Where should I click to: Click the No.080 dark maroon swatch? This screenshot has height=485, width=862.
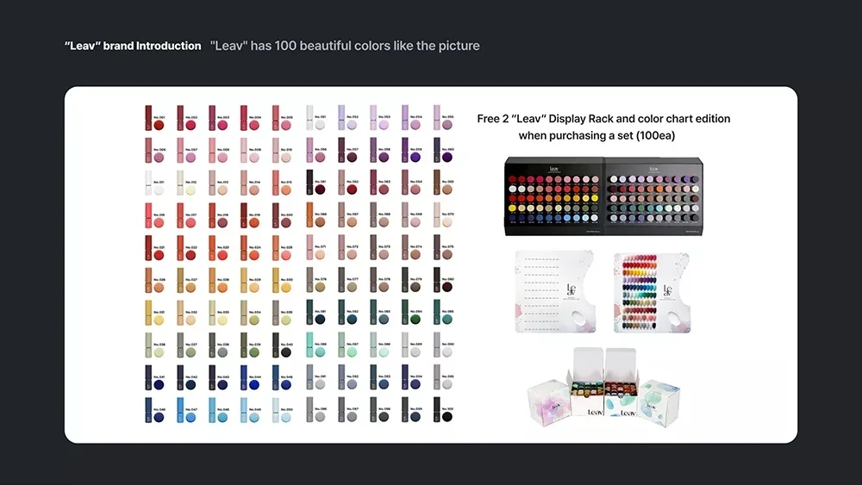(x=447, y=287)
